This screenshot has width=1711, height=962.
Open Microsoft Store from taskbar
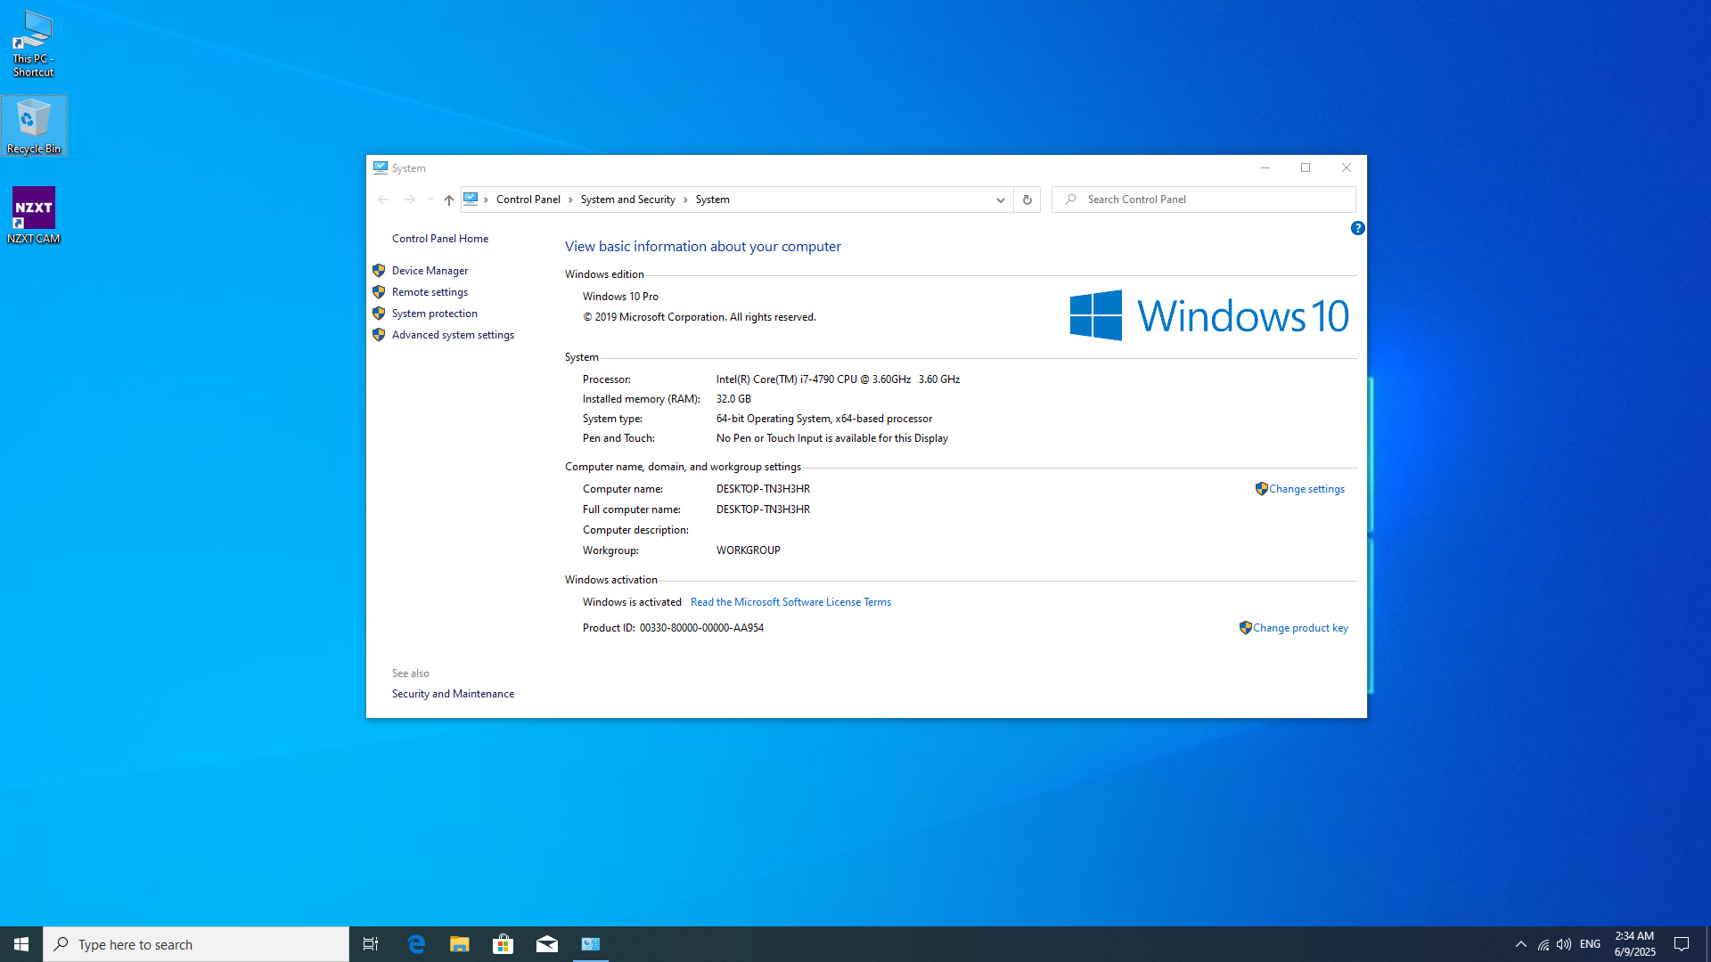tap(503, 944)
